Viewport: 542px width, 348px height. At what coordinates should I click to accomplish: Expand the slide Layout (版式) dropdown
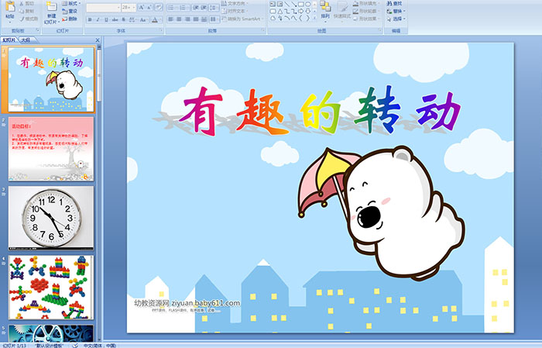pos(74,3)
